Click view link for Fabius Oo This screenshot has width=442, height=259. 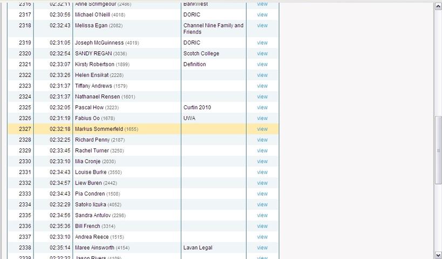pyautogui.click(x=262, y=118)
